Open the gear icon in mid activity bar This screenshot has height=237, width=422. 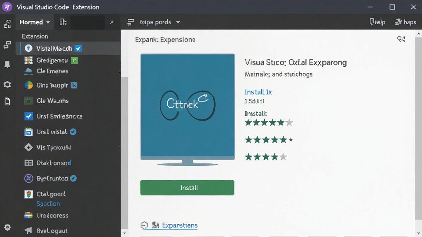(x=7, y=84)
